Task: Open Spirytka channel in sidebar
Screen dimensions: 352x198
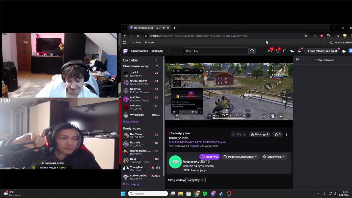Action: pyautogui.click(x=142, y=91)
